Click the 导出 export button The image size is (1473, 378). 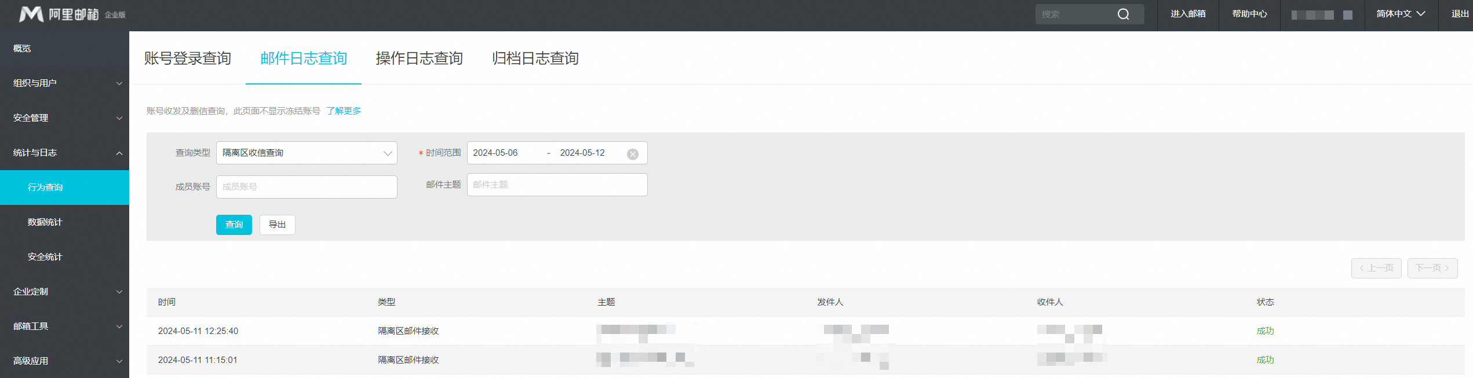click(277, 225)
